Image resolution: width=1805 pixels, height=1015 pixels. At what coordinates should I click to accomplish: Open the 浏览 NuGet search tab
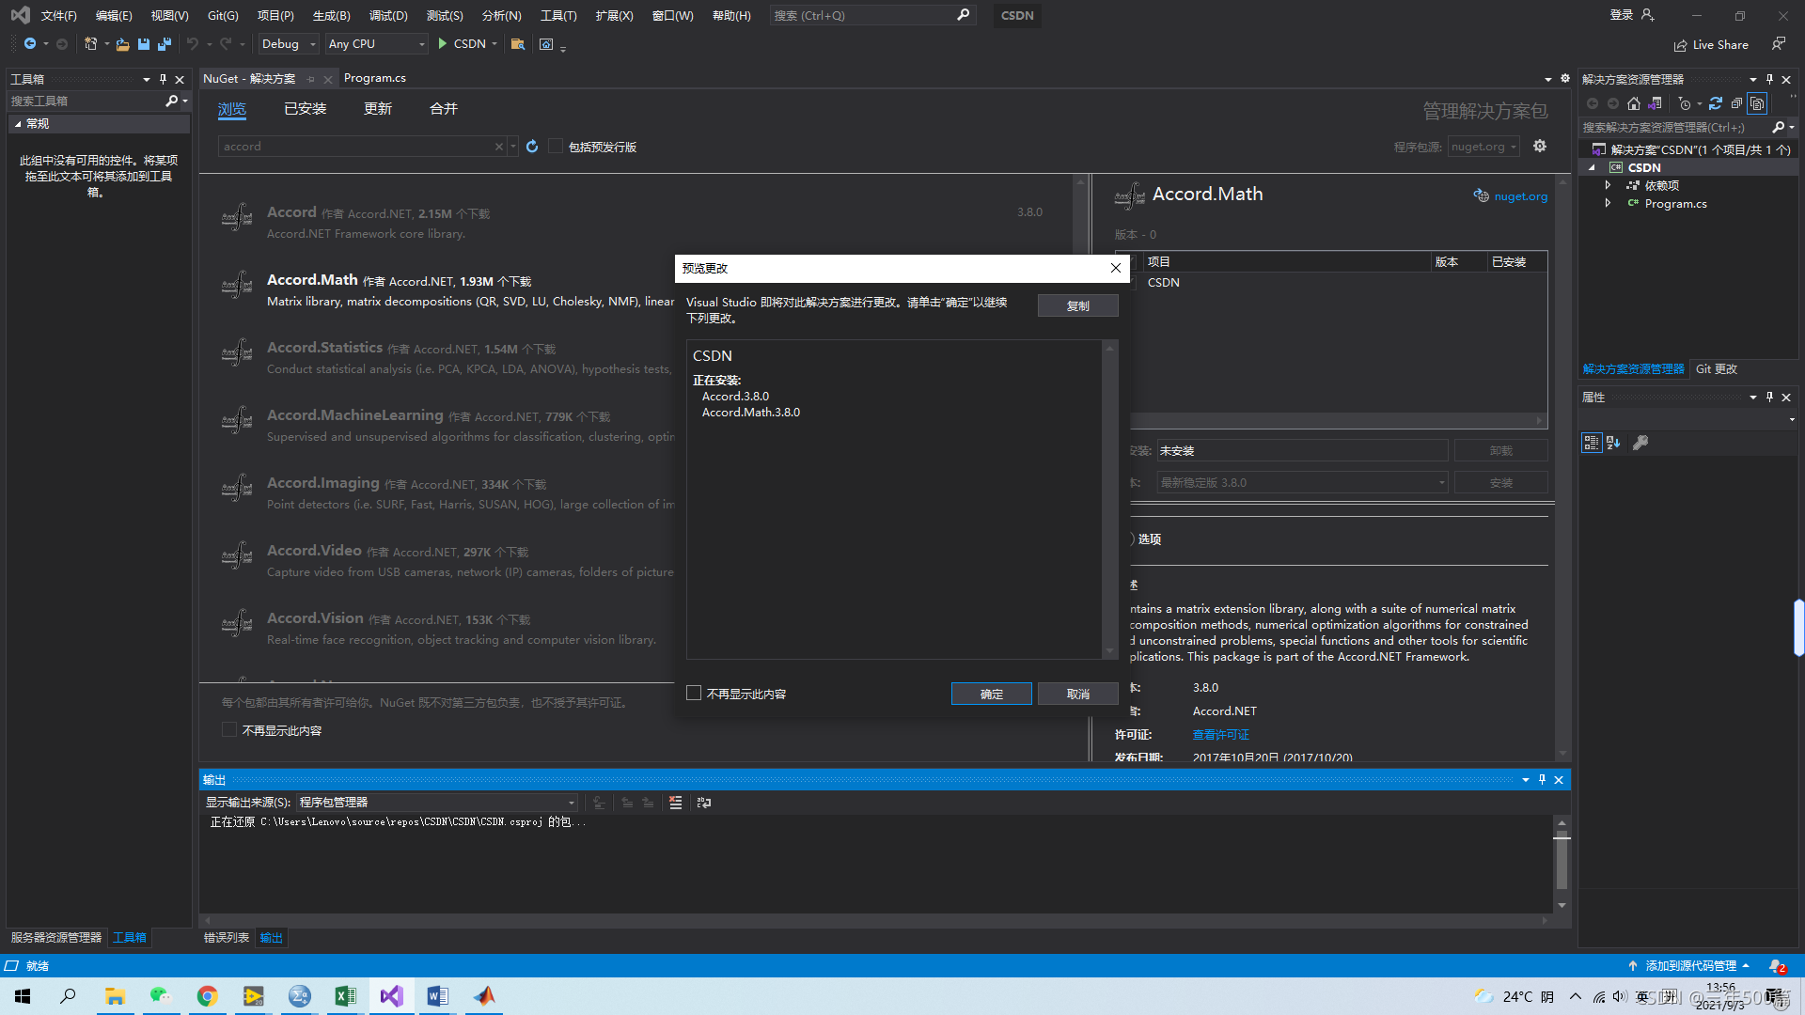pyautogui.click(x=232, y=110)
